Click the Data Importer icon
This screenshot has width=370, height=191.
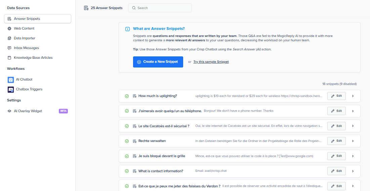pyautogui.click(x=9, y=38)
